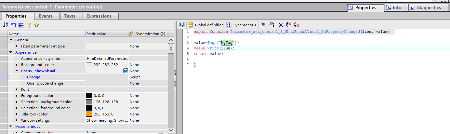The image size is (450, 134).
Task: Click the syntax check icon with green checkmark
Action: [x=182, y=25]
